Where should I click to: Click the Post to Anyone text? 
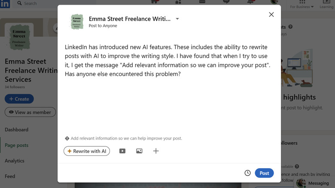(x=103, y=26)
